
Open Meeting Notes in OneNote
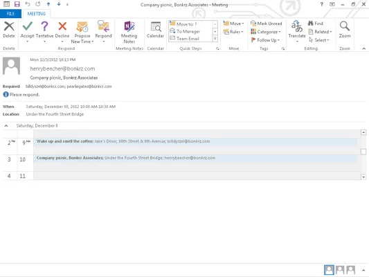[129, 32]
